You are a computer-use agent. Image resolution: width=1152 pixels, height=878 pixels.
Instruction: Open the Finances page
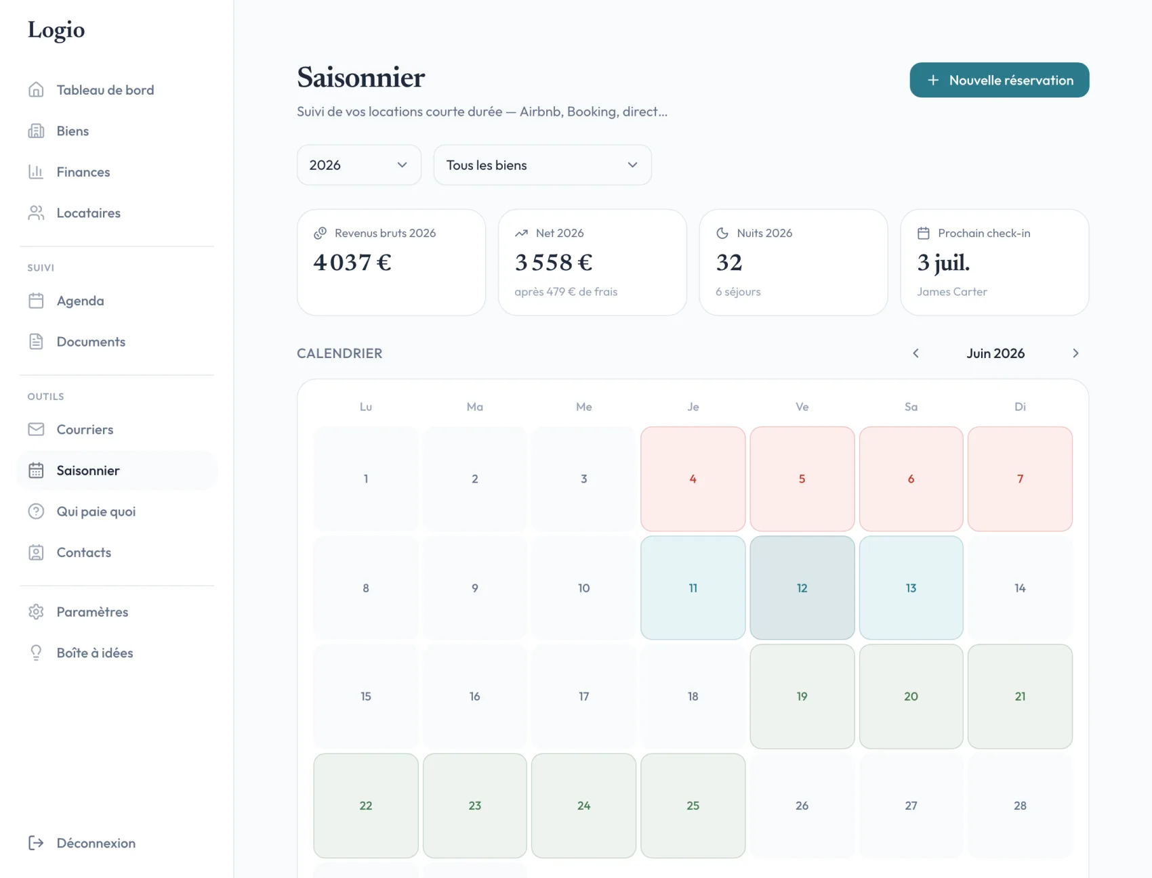[x=117, y=172]
